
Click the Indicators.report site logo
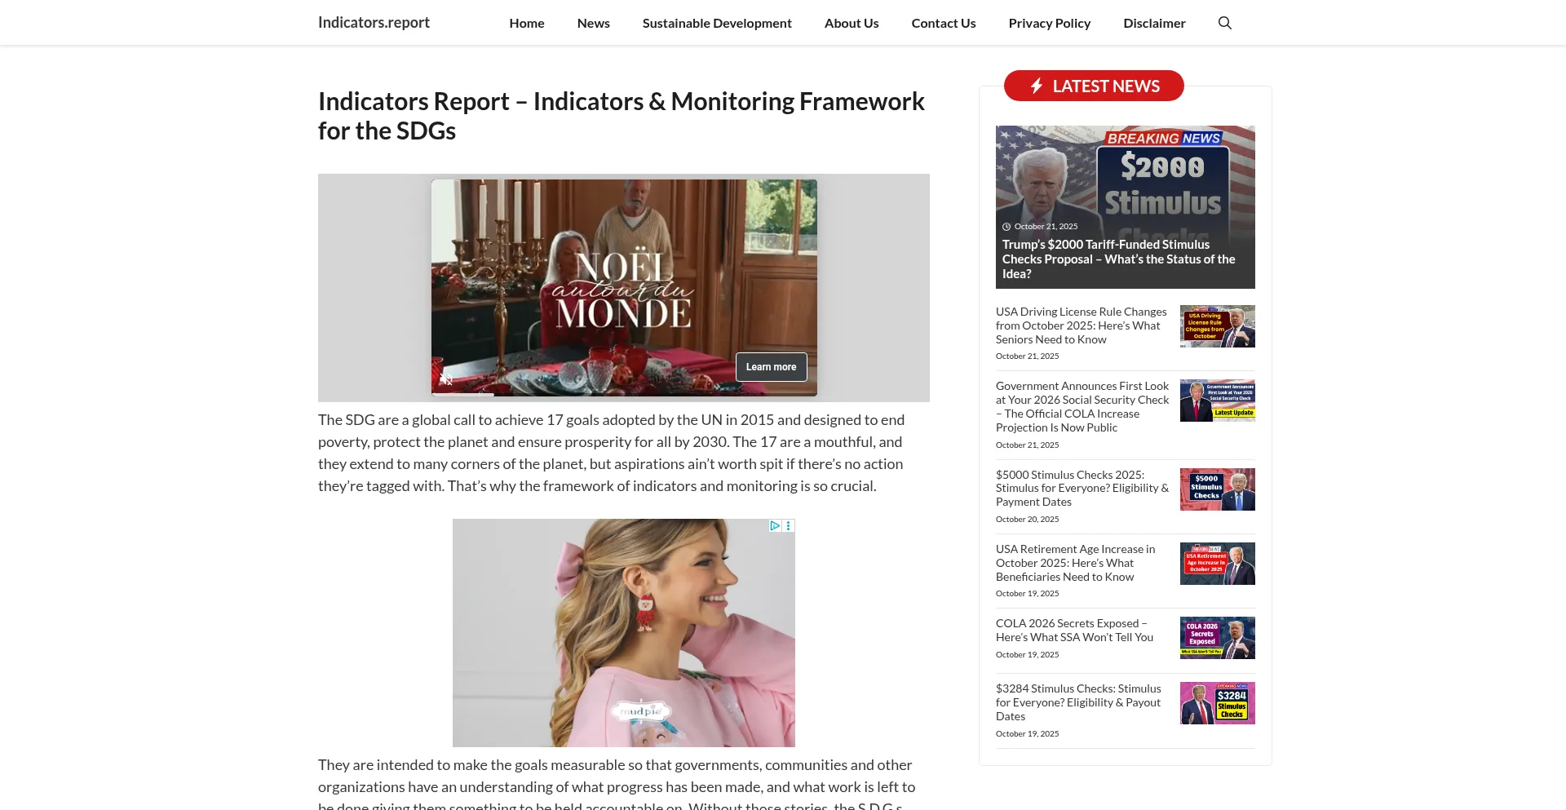374,22
